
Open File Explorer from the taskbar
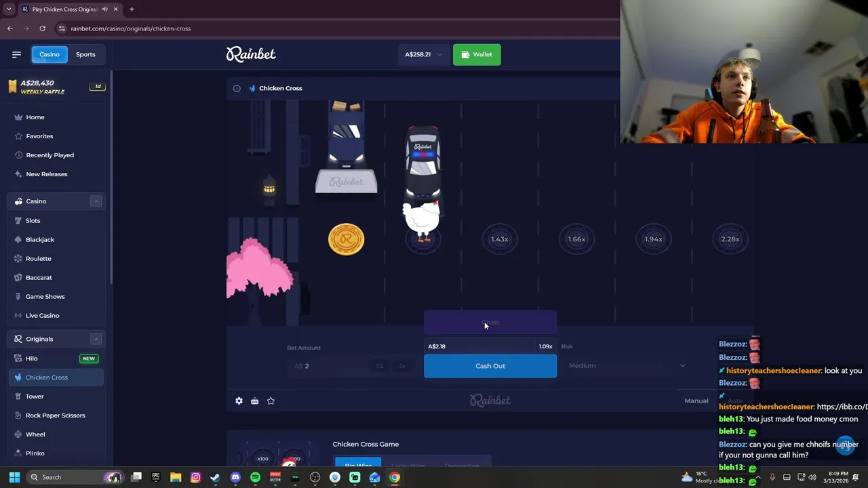click(176, 477)
